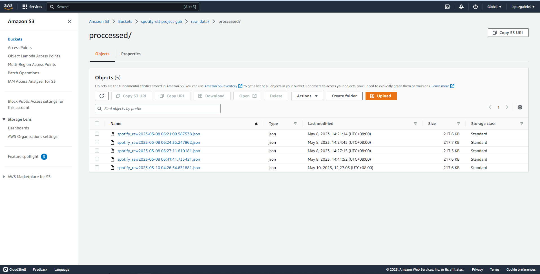Click spotify-etl-project-gab breadcrumb link
Viewport: 540px width, 274px height.
pos(161,21)
